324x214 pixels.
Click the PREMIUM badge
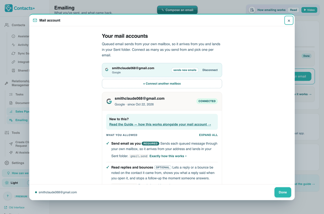pyautogui.click(x=21, y=196)
